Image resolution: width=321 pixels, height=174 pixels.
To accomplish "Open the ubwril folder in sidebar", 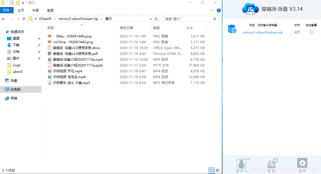I will [17, 72].
